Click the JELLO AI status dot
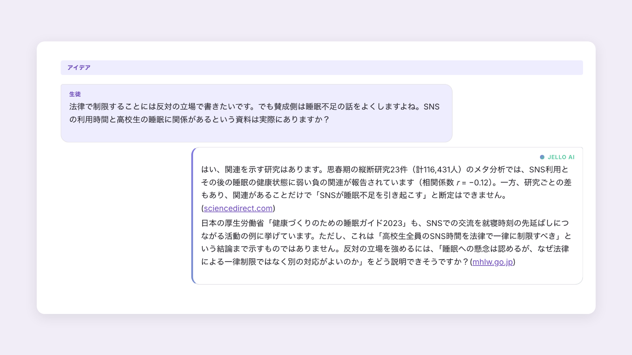 point(542,157)
